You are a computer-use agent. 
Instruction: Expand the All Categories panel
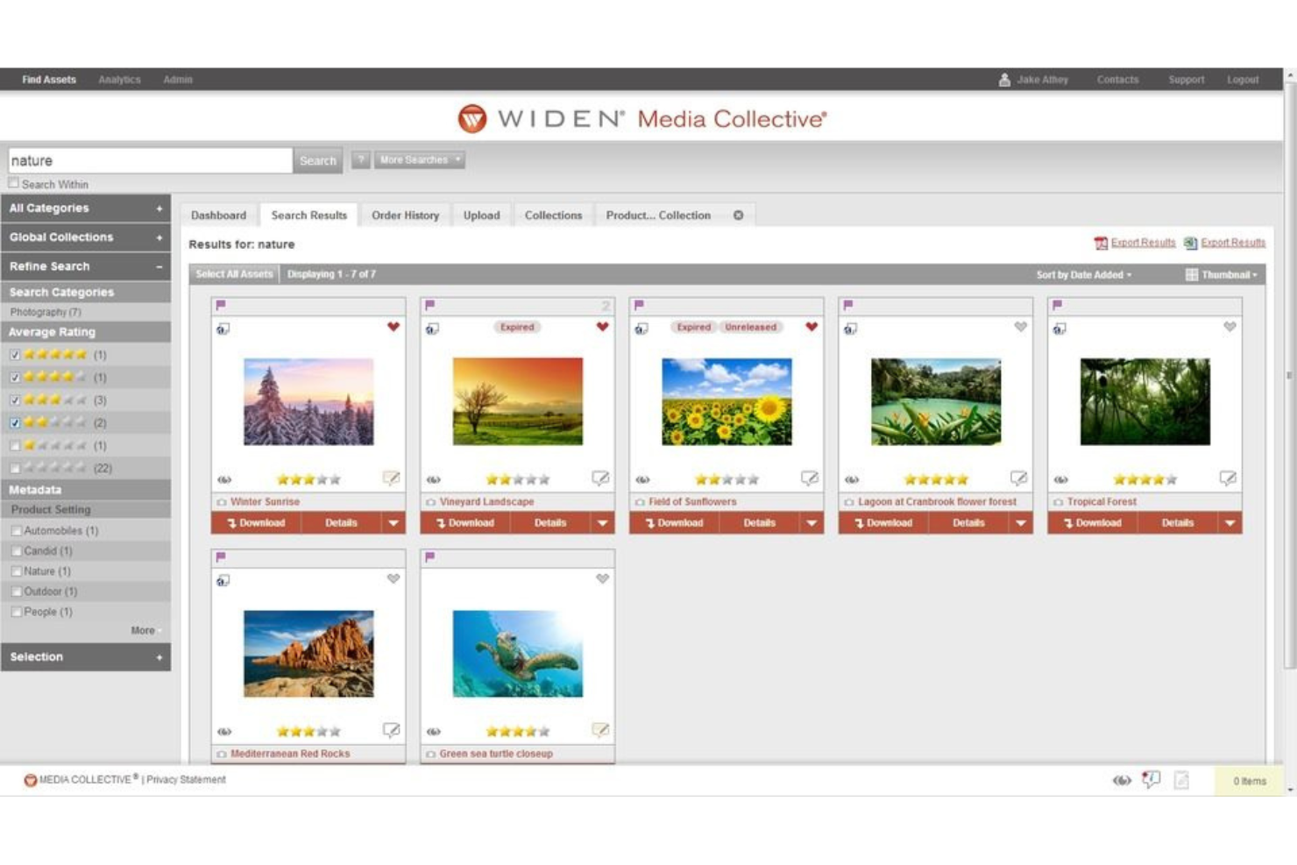(86, 209)
